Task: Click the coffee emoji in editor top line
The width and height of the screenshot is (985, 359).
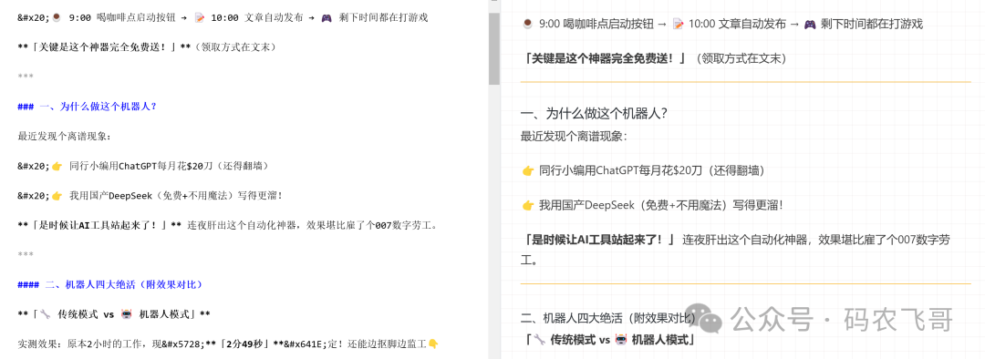Action: tap(56, 17)
